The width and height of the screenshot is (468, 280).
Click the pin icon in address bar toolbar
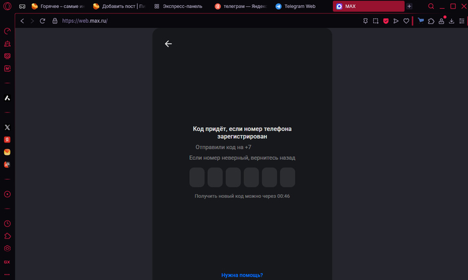(365, 21)
